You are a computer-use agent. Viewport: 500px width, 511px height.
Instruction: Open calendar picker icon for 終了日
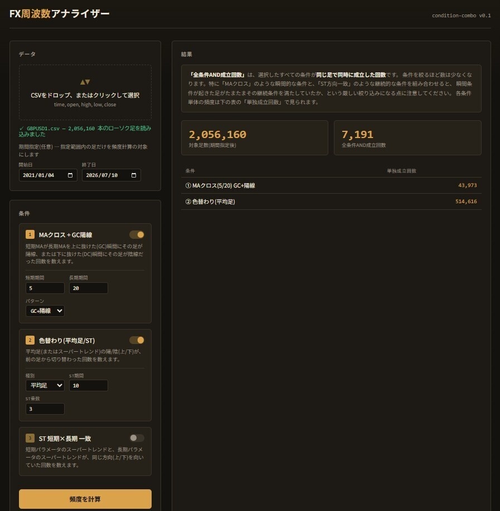tap(133, 175)
